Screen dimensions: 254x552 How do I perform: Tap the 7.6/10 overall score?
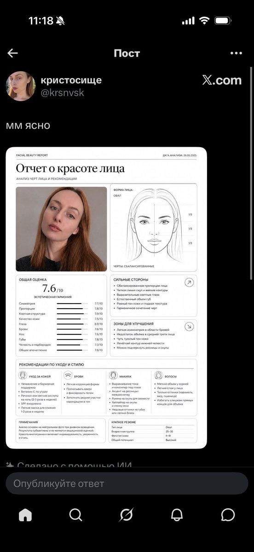pos(52,289)
